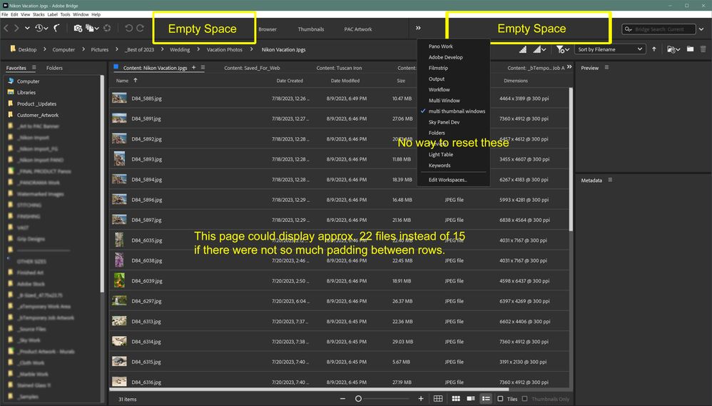The image size is (712, 406).
Task: Click the lock thumbnail grid icon
Action: (438, 399)
